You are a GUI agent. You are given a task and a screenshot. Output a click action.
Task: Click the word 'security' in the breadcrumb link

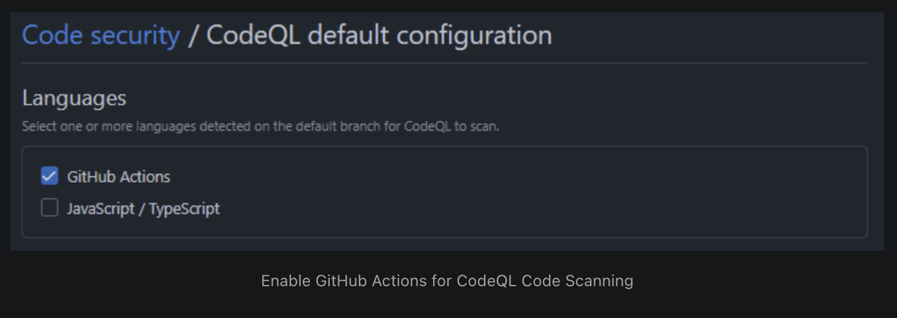pyautogui.click(x=135, y=36)
